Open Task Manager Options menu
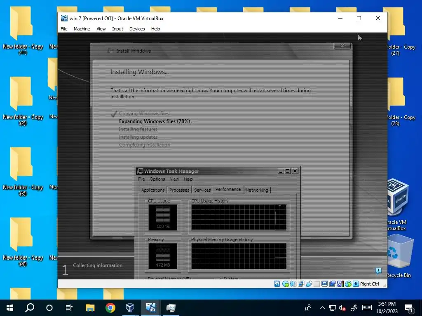The height and width of the screenshot is (316, 422). coord(157,179)
